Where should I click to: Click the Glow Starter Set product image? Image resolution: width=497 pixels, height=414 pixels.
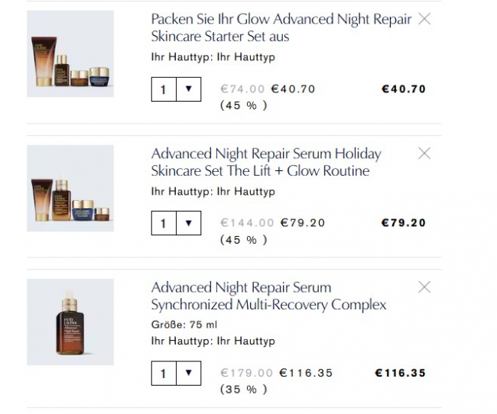coord(70,53)
